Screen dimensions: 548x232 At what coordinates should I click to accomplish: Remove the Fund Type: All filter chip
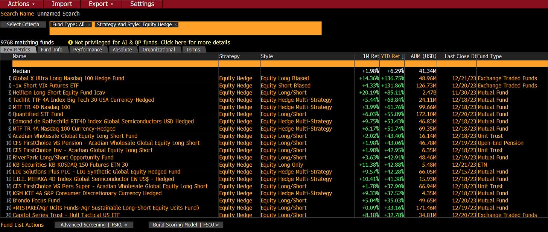pyautogui.click(x=89, y=24)
